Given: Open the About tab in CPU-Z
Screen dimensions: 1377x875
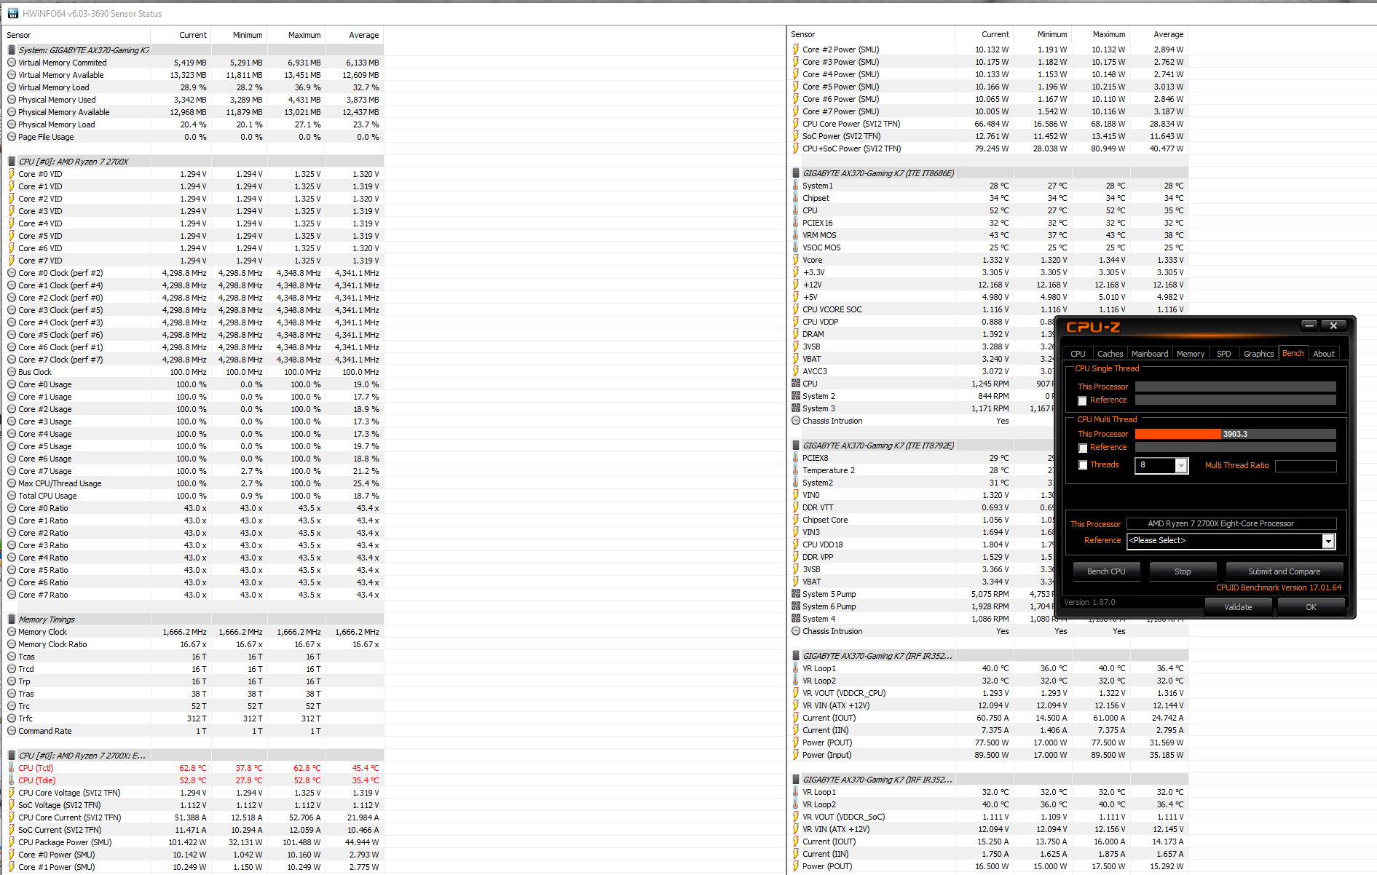Looking at the screenshot, I should click(1324, 354).
